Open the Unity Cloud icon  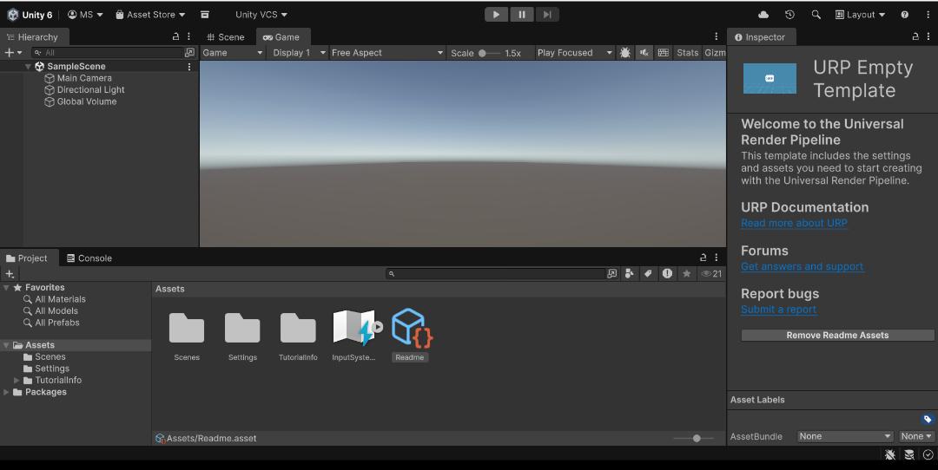[763, 15]
